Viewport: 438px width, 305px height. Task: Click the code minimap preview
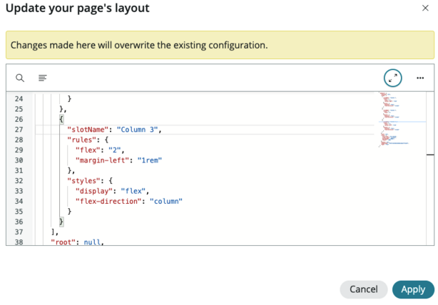coord(402,120)
